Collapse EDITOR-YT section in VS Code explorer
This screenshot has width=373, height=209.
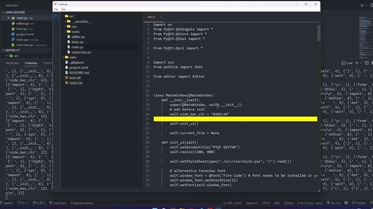tap(3, 51)
